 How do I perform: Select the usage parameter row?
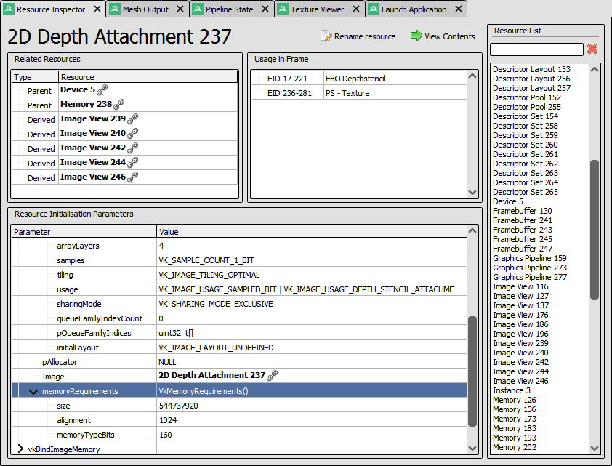(239, 289)
